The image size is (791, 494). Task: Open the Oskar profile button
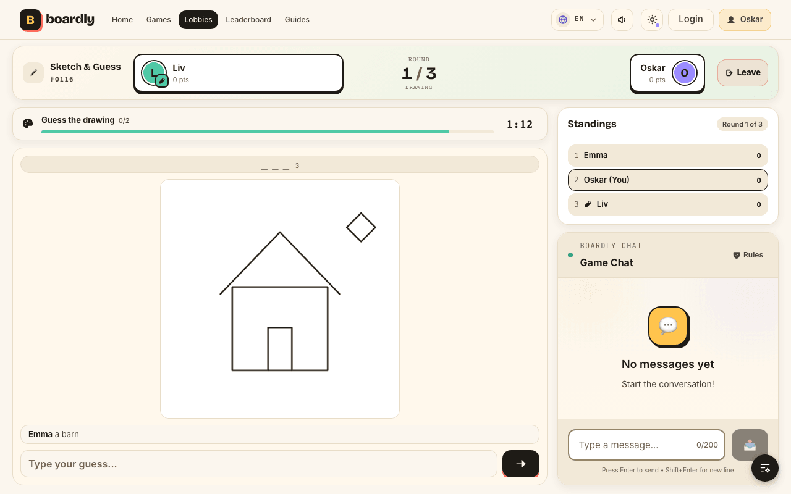745,20
